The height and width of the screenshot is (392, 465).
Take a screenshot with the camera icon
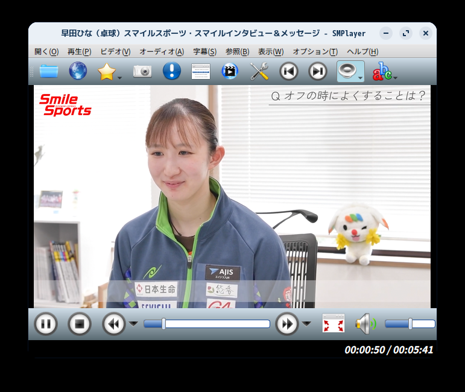pyautogui.click(x=142, y=71)
